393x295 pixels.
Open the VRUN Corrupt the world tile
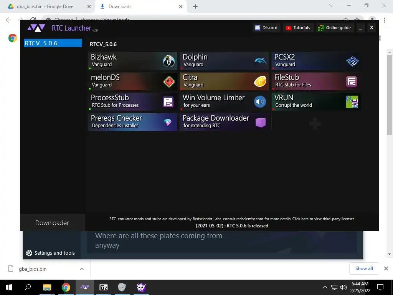click(x=316, y=102)
